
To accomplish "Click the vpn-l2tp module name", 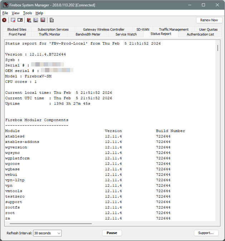I will coord(15,180).
